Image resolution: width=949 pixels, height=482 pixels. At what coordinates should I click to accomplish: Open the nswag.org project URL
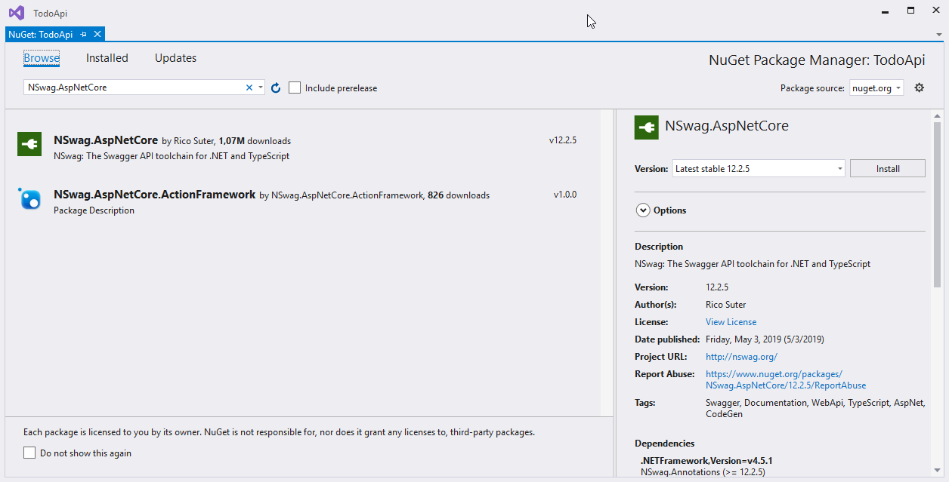tap(741, 357)
